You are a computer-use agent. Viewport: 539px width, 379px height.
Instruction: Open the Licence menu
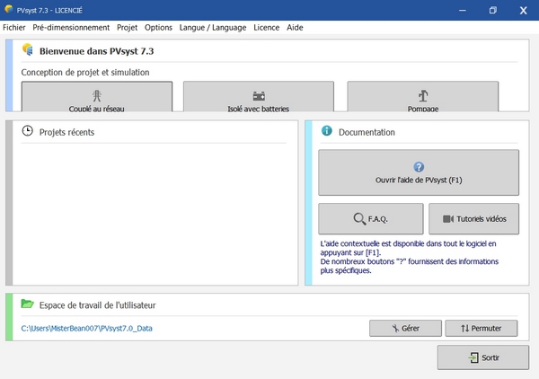[x=267, y=28]
